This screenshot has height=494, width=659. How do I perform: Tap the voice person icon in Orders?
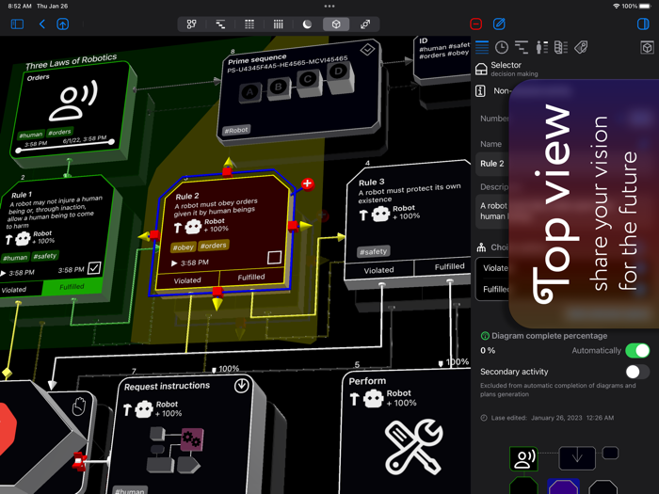point(73,101)
